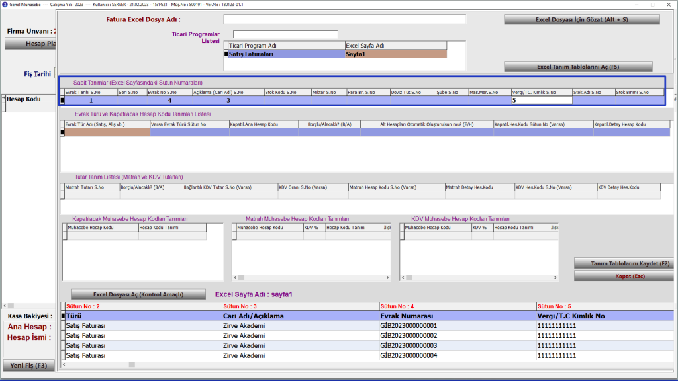Click the Ticari Programlar Listesi text box
This screenshot has height=381, width=678.
point(285,34)
